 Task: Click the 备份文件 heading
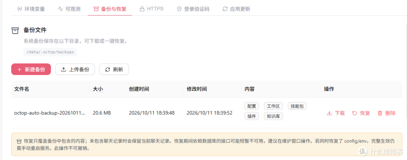(35, 30)
